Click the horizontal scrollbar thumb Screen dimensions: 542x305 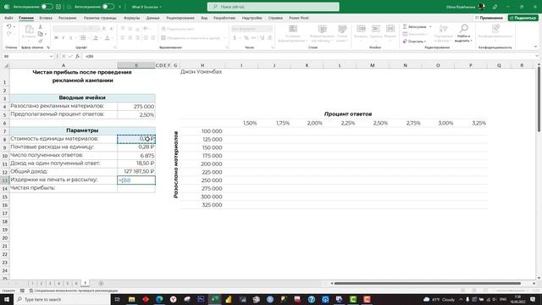pyautogui.click(x=427, y=283)
